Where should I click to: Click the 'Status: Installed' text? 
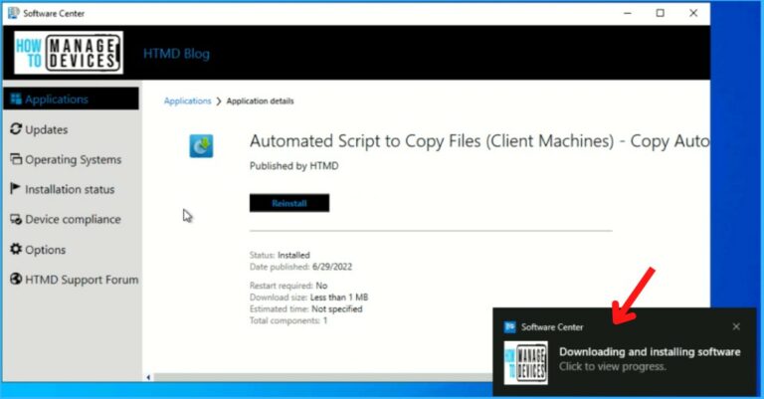pos(280,255)
